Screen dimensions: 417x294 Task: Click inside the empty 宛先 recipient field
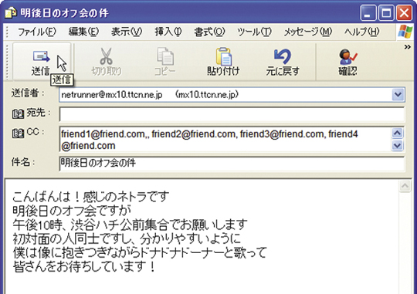[232, 114]
